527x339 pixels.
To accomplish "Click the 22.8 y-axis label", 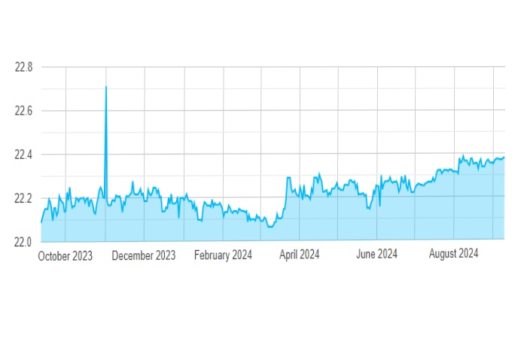I will (23, 67).
